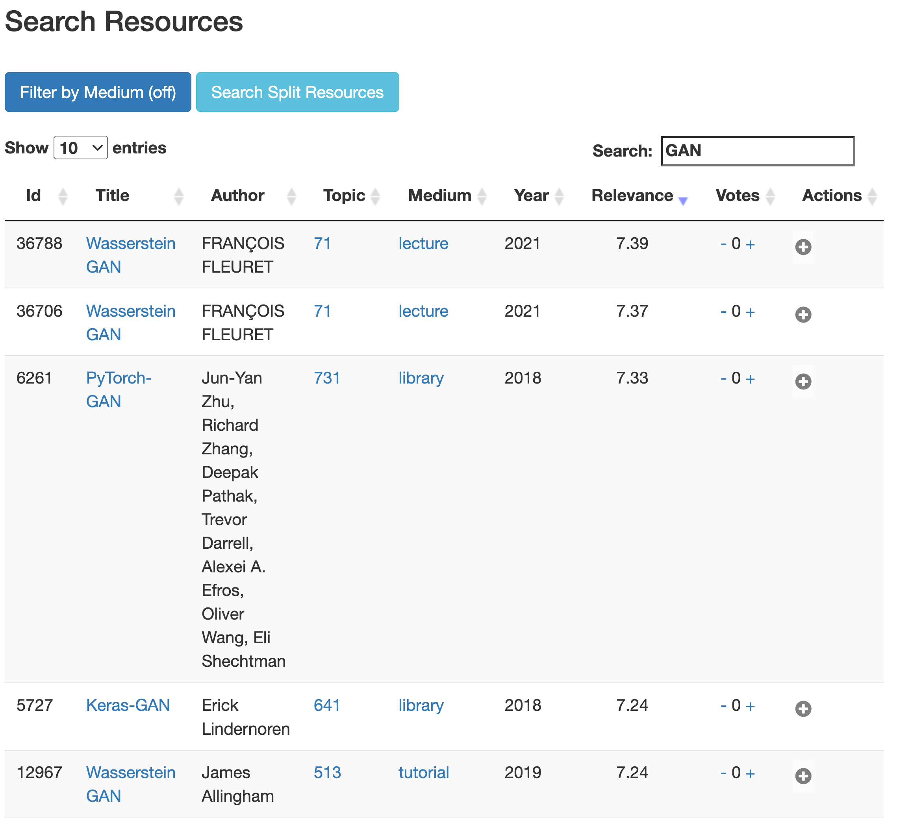This screenshot has width=897, height=821.
Task: Click plus action icon for Keras-GAN row
Action: click(x=803, y=708)
